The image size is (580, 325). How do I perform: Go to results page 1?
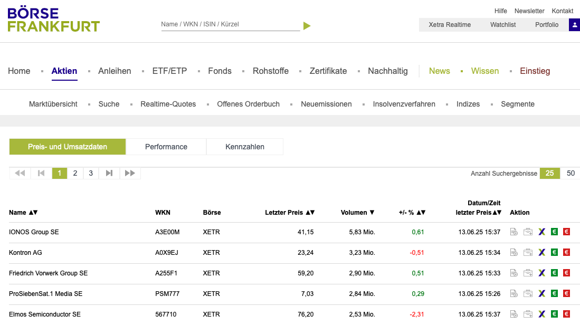point(60,173)
